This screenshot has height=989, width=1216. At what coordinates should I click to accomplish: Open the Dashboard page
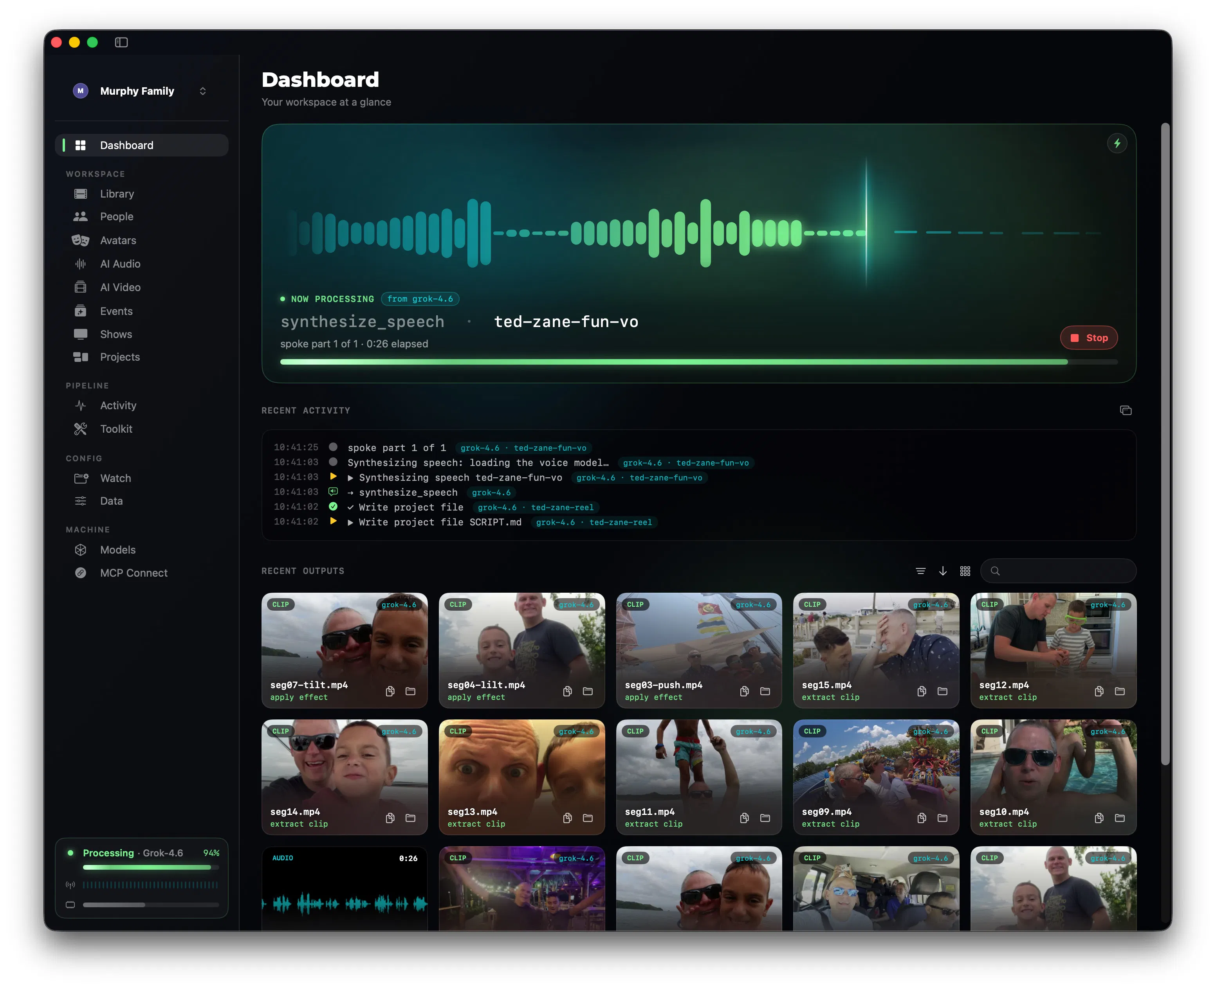click(x=141, y=145)
